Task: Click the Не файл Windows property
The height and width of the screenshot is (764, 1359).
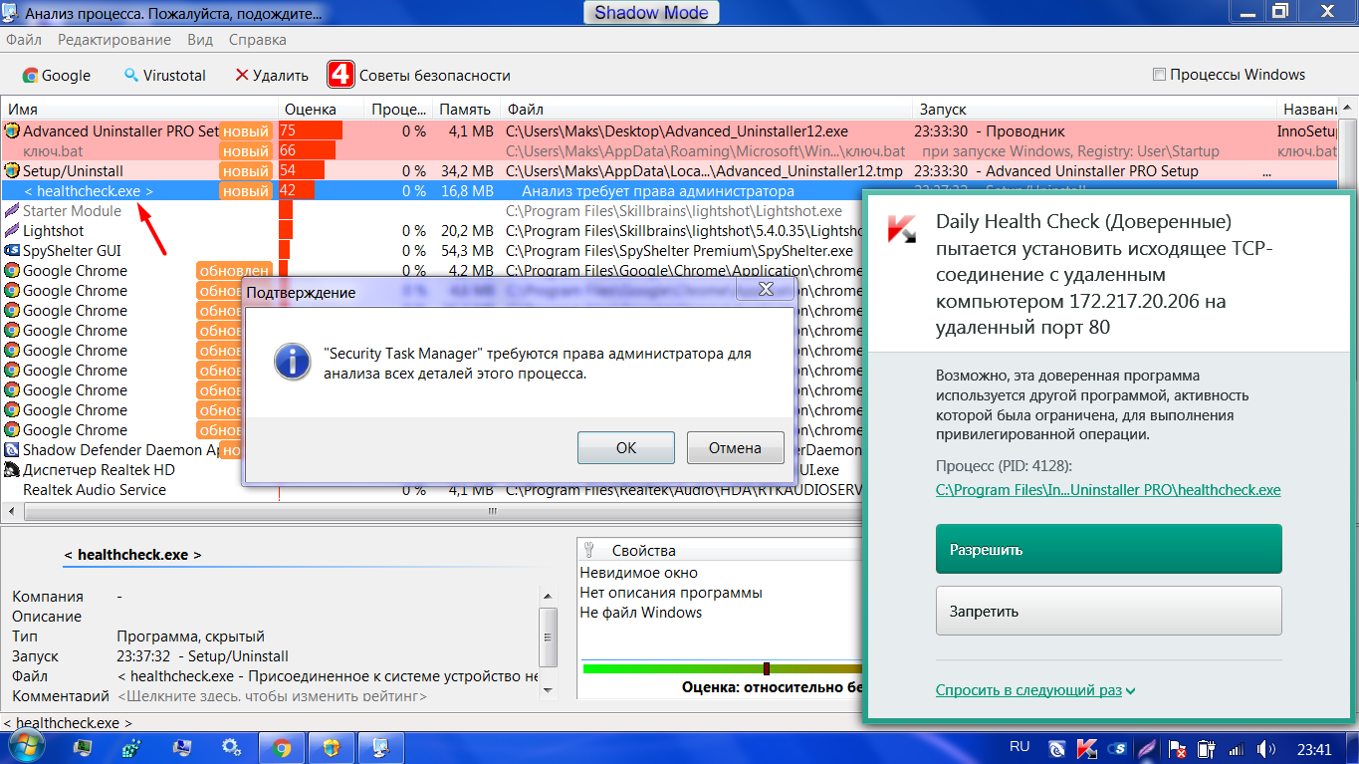Action: click(641, 613)
